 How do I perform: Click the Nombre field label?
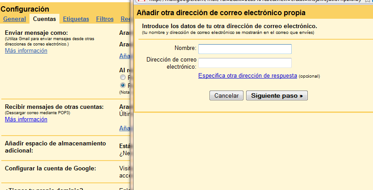[185, 48]
